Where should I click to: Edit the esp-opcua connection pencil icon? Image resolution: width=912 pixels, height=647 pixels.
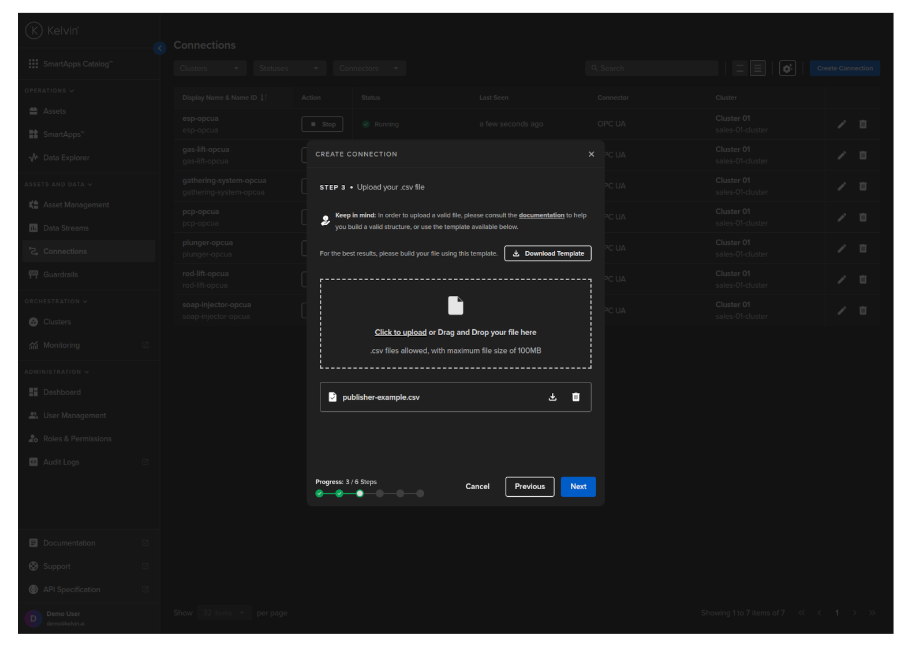tap(842, 124)
